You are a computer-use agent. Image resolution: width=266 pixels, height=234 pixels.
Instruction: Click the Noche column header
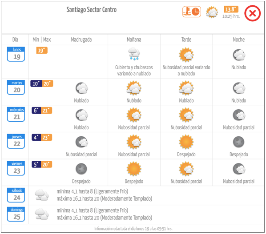(239, 40)
